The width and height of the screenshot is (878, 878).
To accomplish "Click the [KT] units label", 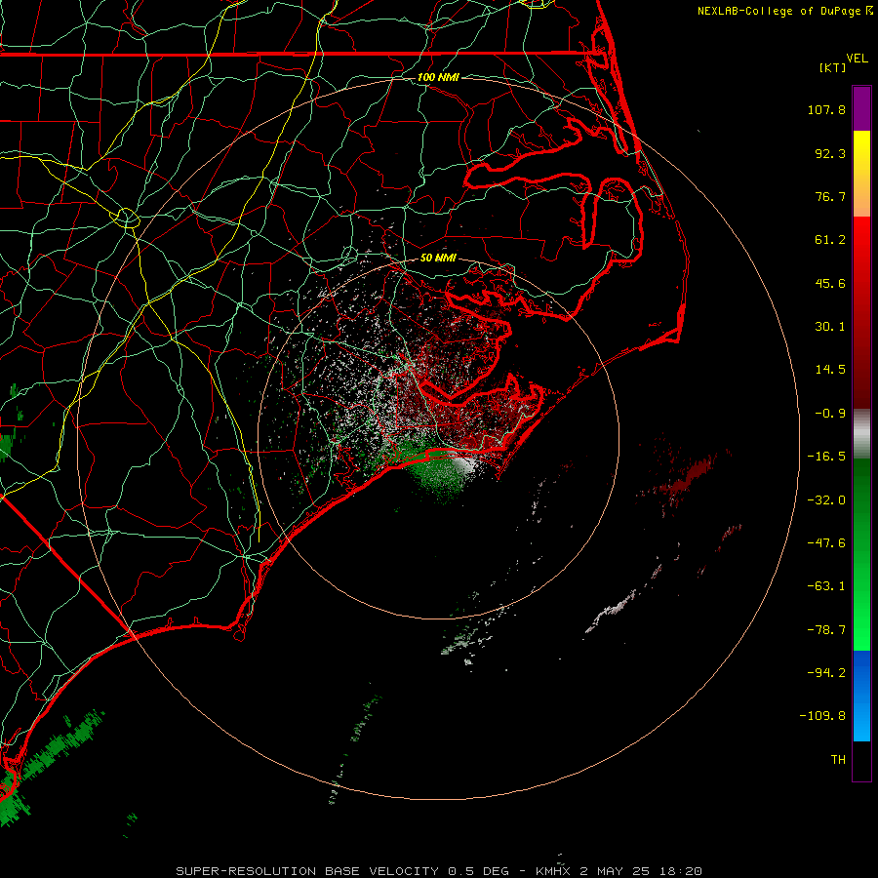I will click(833, 67).
